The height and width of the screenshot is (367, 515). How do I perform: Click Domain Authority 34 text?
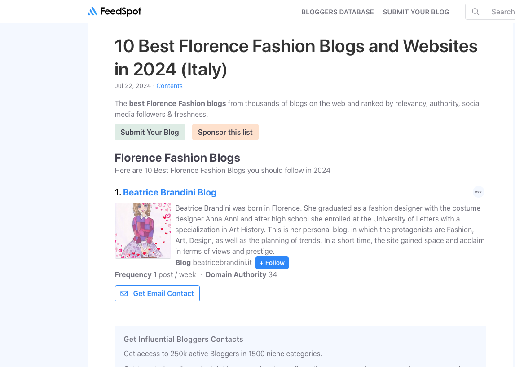click(241, 274)
